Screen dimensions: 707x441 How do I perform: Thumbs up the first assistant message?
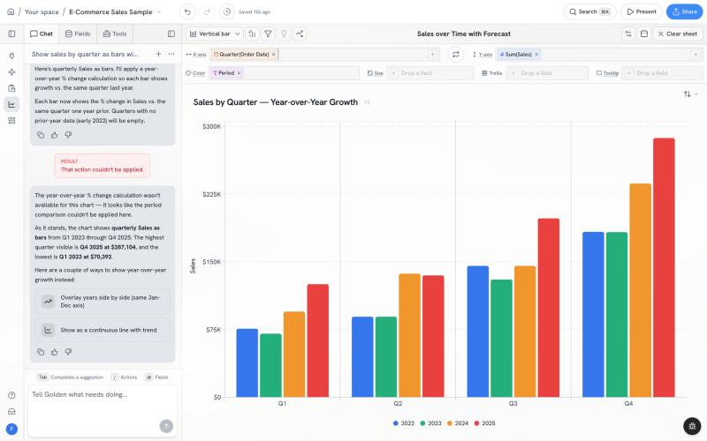(55, 135)
